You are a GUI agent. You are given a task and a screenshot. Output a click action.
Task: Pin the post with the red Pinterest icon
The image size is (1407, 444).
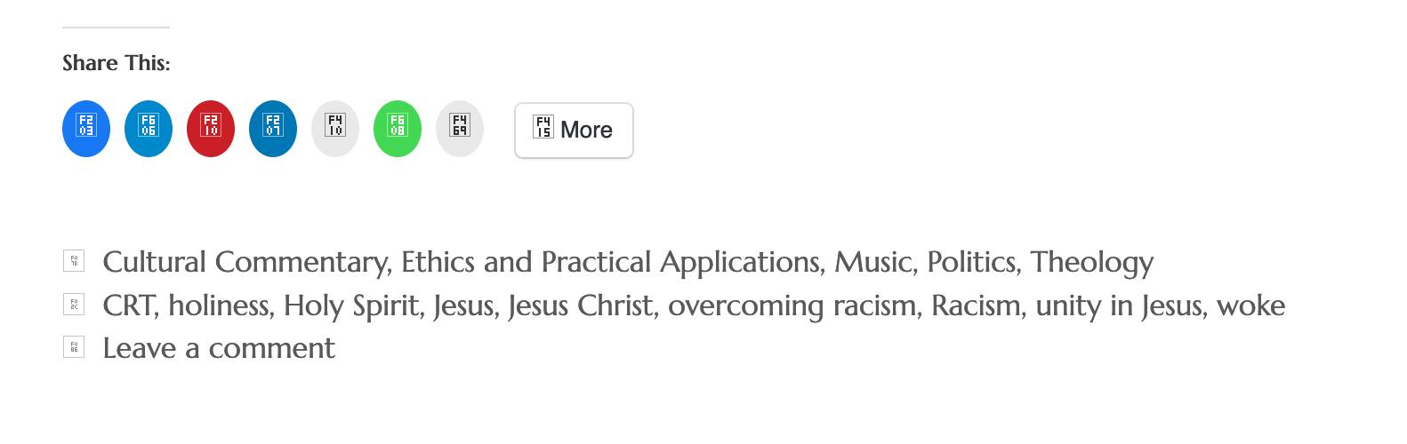pyautogui.click(x=211, y=129)
